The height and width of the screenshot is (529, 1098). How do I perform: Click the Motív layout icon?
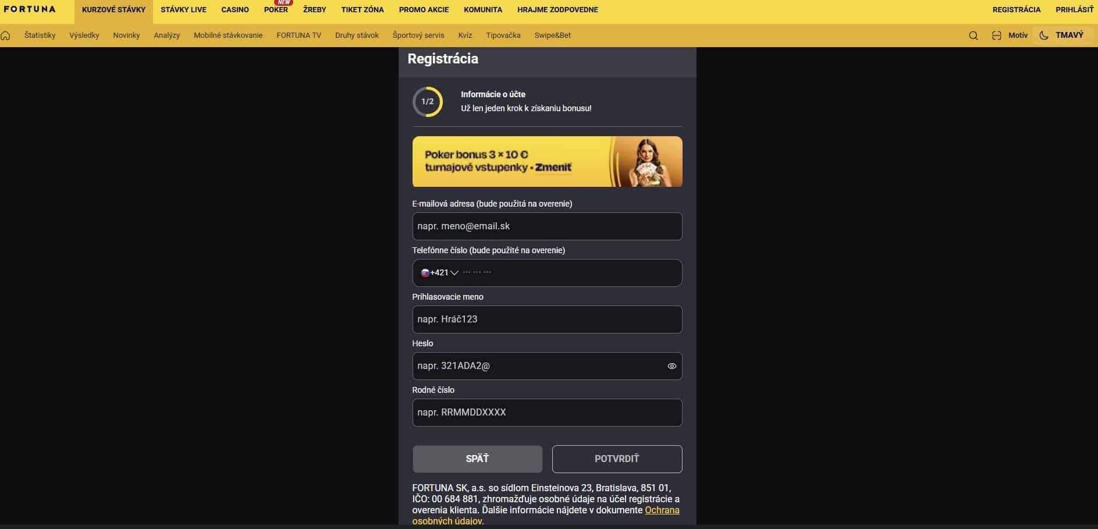pos(997,35)
